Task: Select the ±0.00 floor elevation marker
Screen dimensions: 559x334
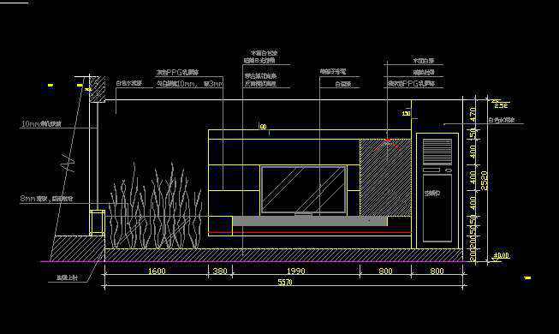Action: click(502, 255)
